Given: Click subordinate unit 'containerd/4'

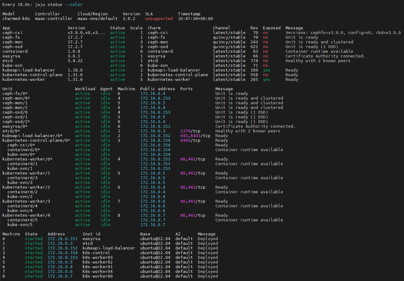Looking at the screenshot, I should 23,206.
